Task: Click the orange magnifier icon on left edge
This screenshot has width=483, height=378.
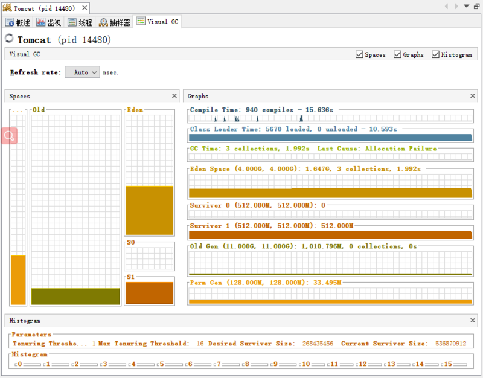Action: (x=8, y=135)
